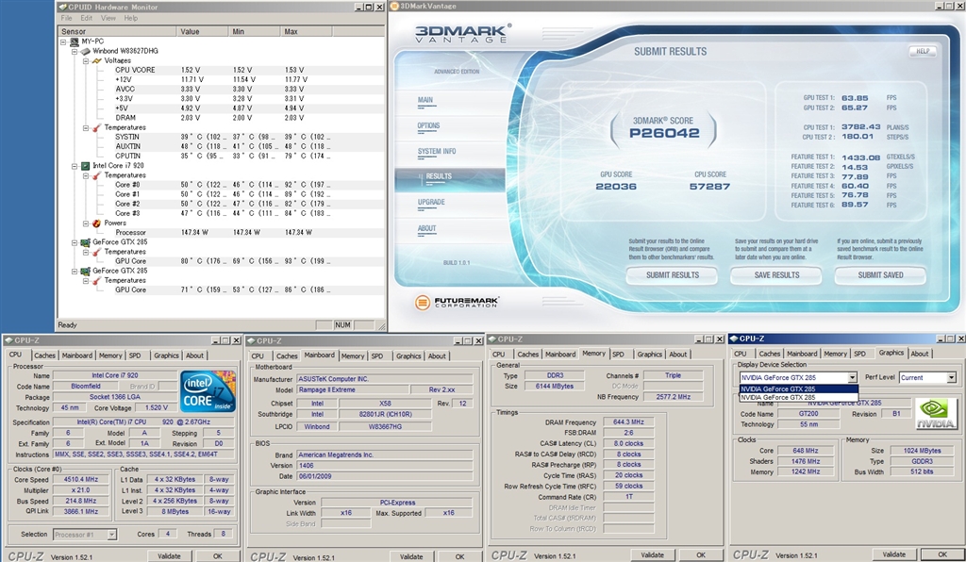Collapse the MY-PC root node
The image size is (966, 562).
point(63,41)
